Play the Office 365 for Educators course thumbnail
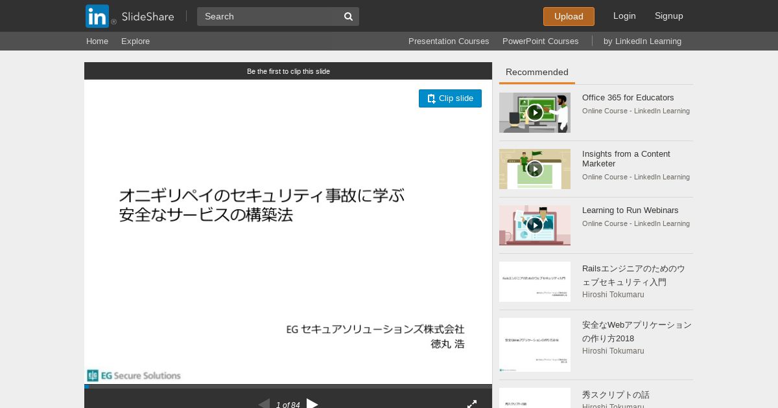This screenshot has width=778, height=408. click(535, 113)
